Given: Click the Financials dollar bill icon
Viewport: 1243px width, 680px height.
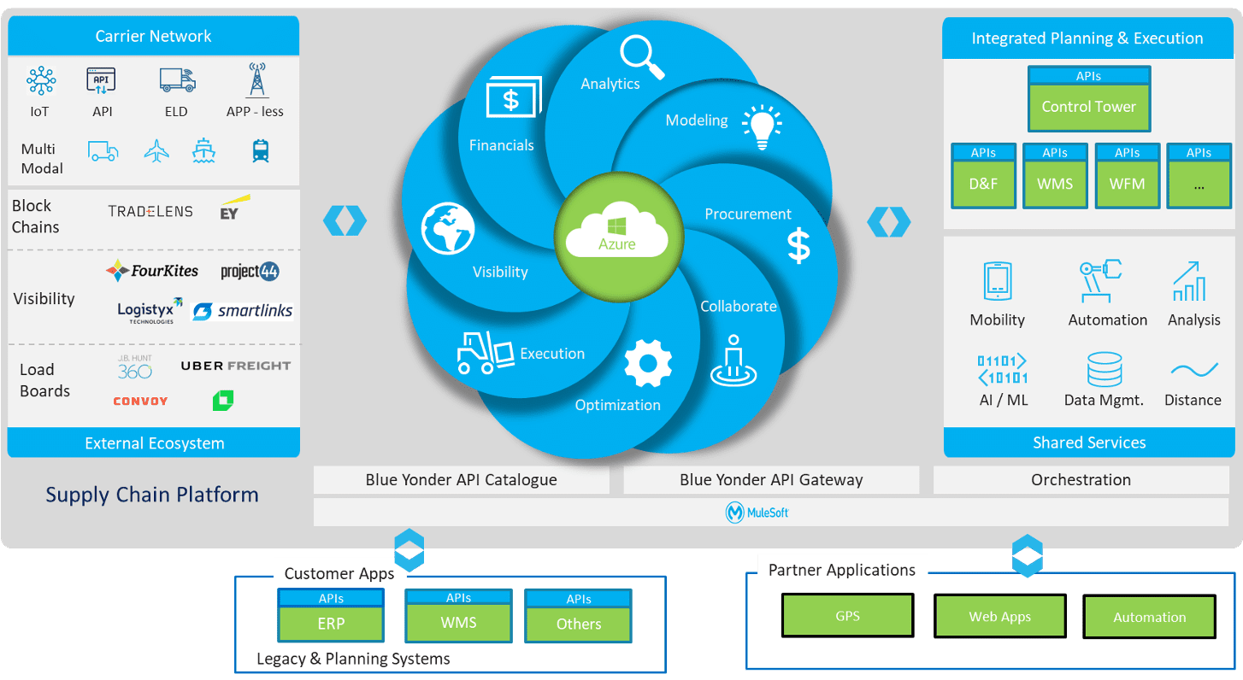Looking at the screenshot, I should click(514, 98).
